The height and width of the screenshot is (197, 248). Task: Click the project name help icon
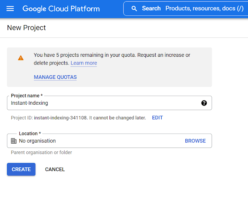pos(204,103)
